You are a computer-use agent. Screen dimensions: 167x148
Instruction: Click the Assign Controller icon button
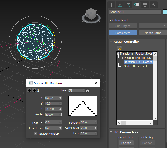pos(119,48)
